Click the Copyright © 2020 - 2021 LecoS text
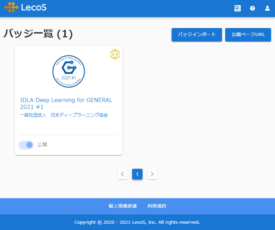The width and height of the screenshot is (275, 230). click(137, 222)
